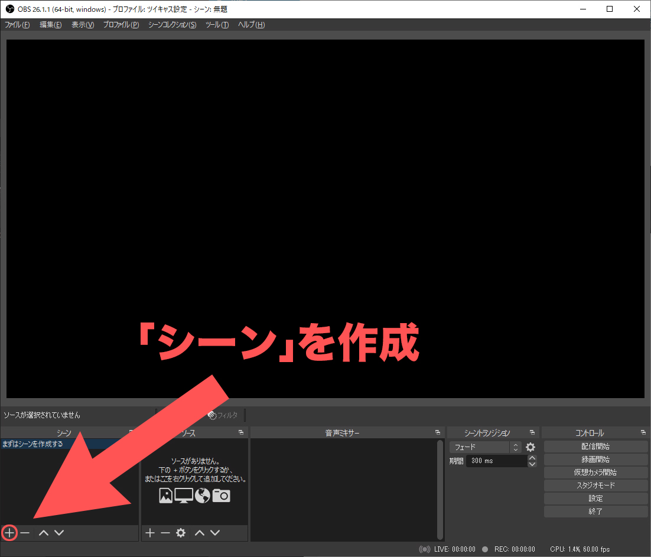
Task: Click the フィルタ button in source toolbar
Action: click(223, 415)
